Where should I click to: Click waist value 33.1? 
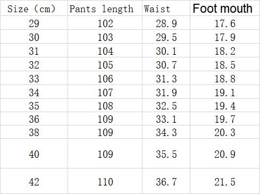click(x=166, y=119)
